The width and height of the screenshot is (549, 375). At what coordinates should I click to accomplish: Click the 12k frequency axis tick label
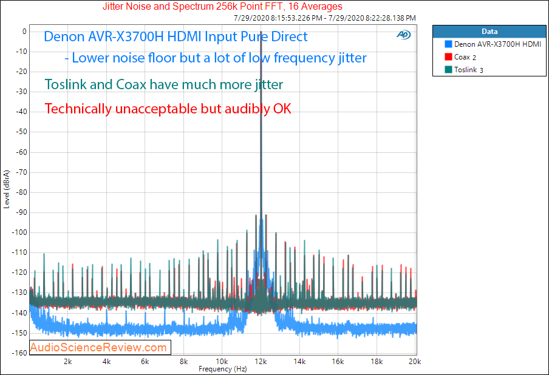pos(261,362)
